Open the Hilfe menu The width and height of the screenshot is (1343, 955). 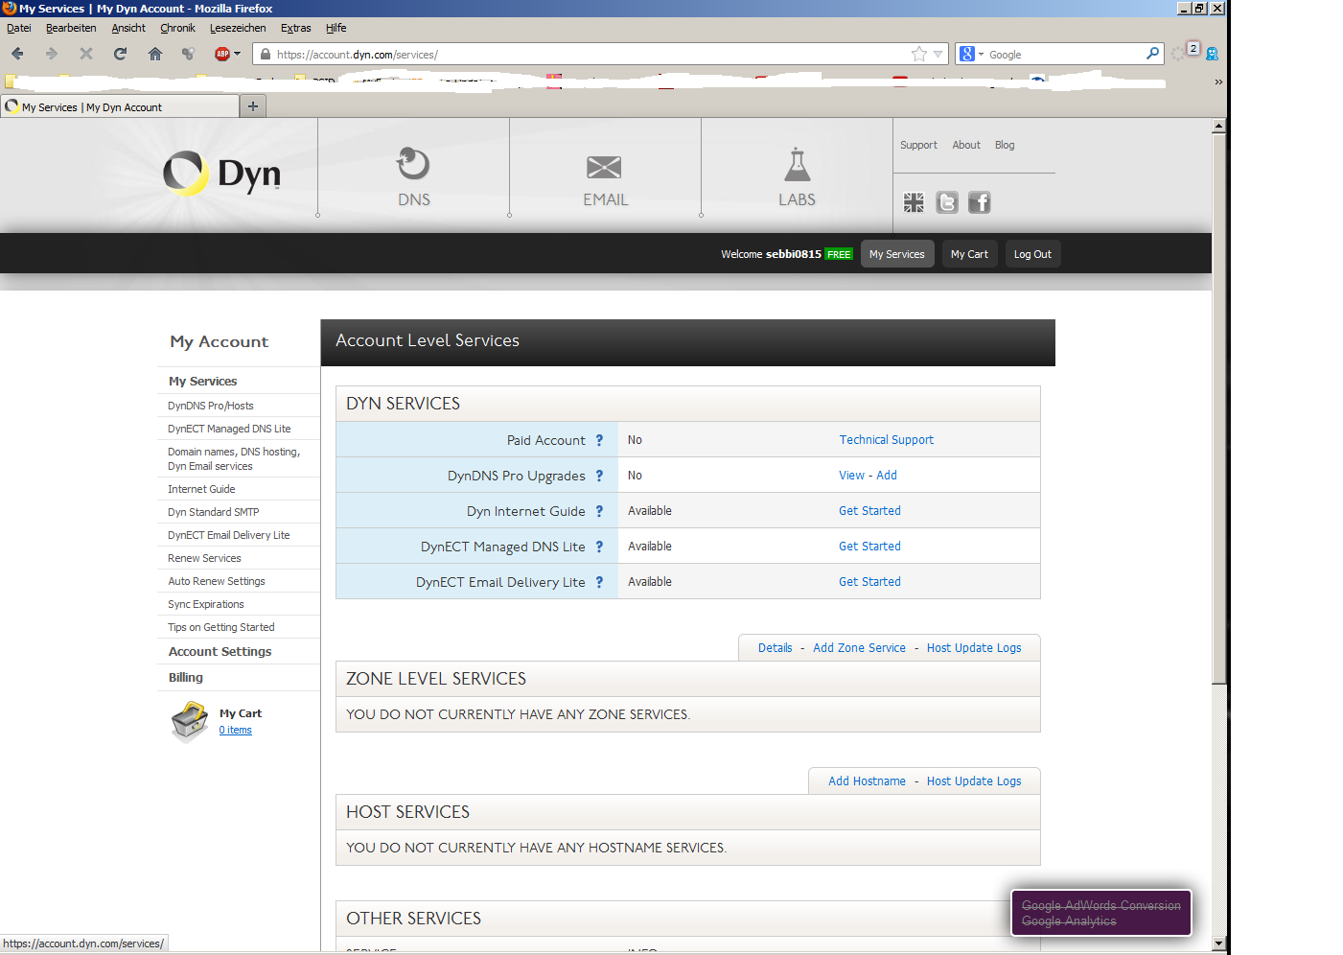[x=336, y=28]
